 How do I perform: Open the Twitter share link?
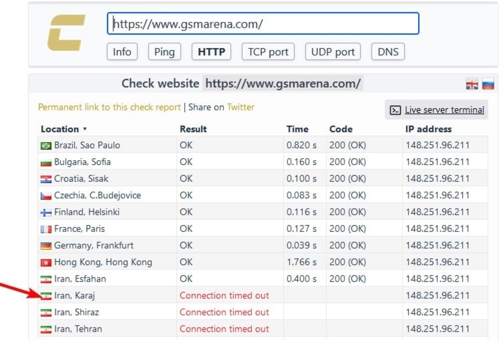point(240,107)
